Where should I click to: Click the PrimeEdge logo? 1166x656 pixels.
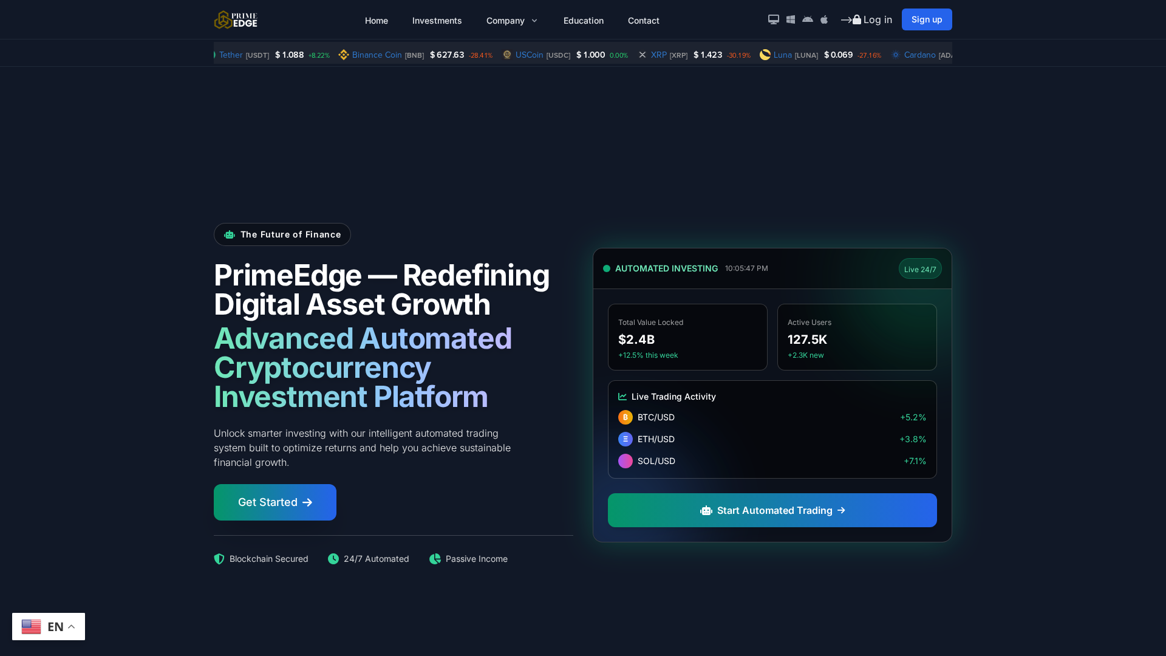tap(235, 19)
